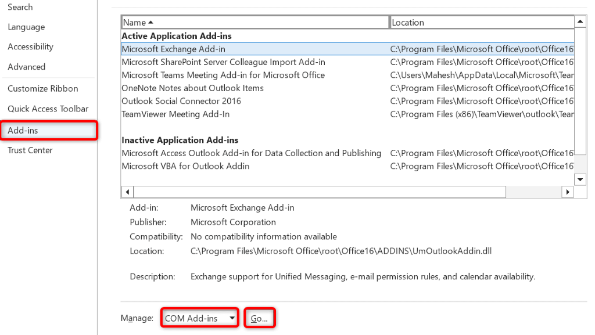Choose Language in the options list
This screenshot has height=335, width=595.
point(26,27)
